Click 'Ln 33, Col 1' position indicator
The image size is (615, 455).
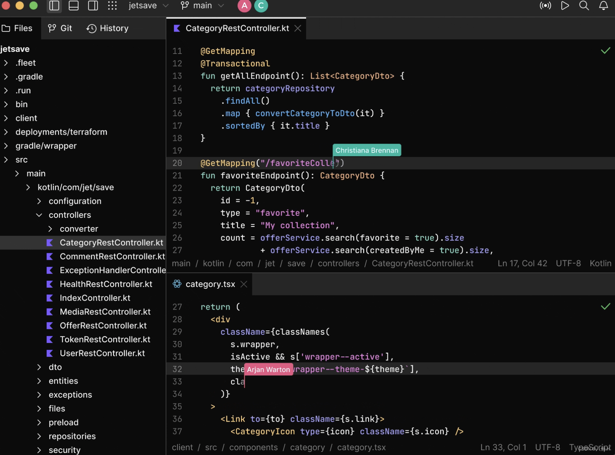[x=503, y=447]
